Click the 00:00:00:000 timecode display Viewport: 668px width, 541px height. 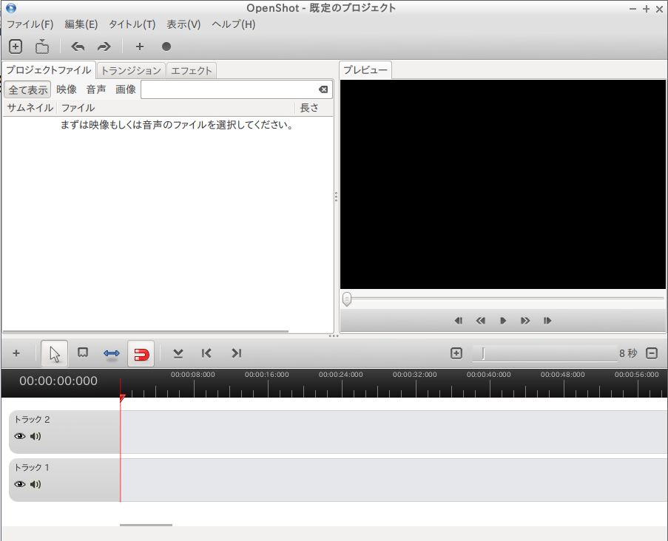coord(58,381)
